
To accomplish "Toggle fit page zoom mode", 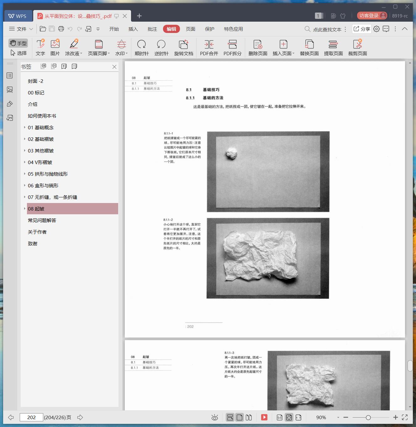I will [289, 417].
